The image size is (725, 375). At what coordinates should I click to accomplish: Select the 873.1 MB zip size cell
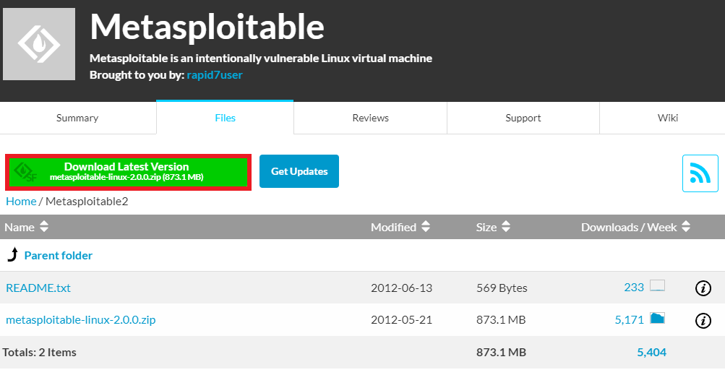pyautogui.click(x=501, y=320)
